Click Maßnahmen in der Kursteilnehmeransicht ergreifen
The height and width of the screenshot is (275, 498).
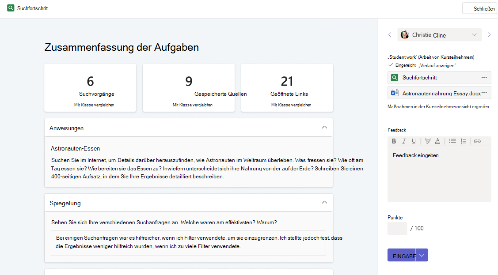(x=438, y=106)
